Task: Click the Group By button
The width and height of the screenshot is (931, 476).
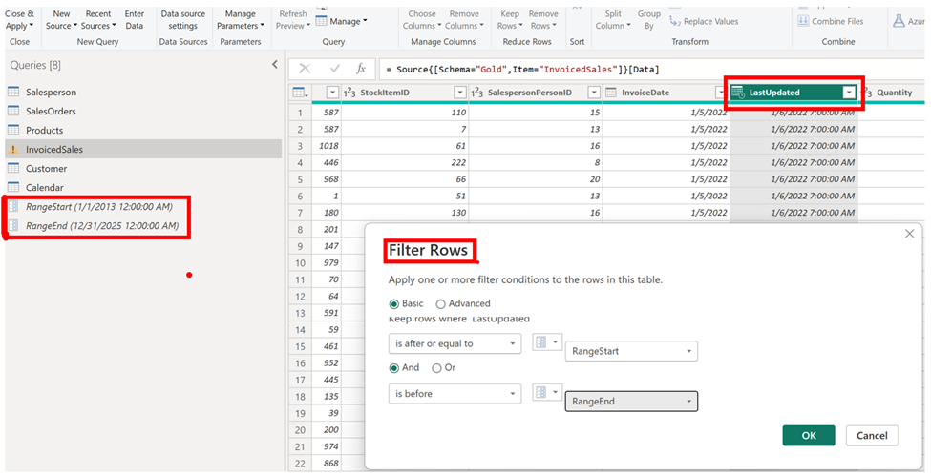Action: coord(649,20)
